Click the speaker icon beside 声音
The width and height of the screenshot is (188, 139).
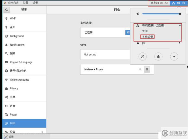tap(6, 106)
